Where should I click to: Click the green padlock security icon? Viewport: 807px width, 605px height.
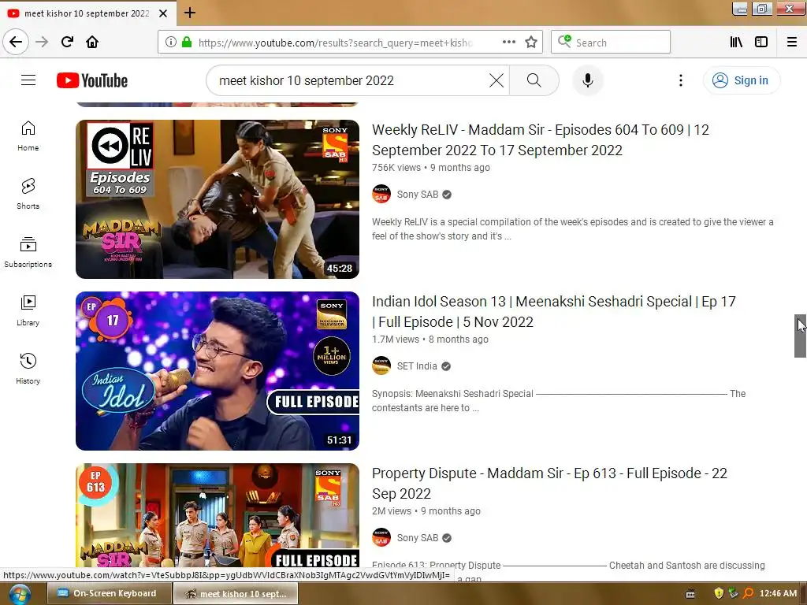(187, 43)
